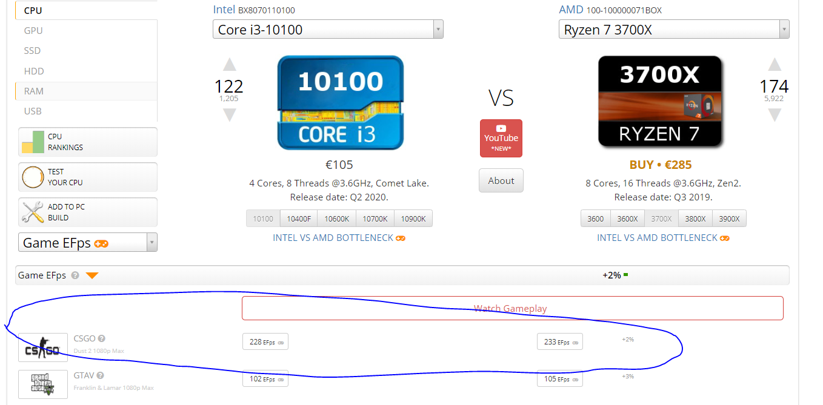Image resolution: width=823 pixels, height=405 pixels.
Task: Open the Game EFps dropdown
Action: point(88,242)
